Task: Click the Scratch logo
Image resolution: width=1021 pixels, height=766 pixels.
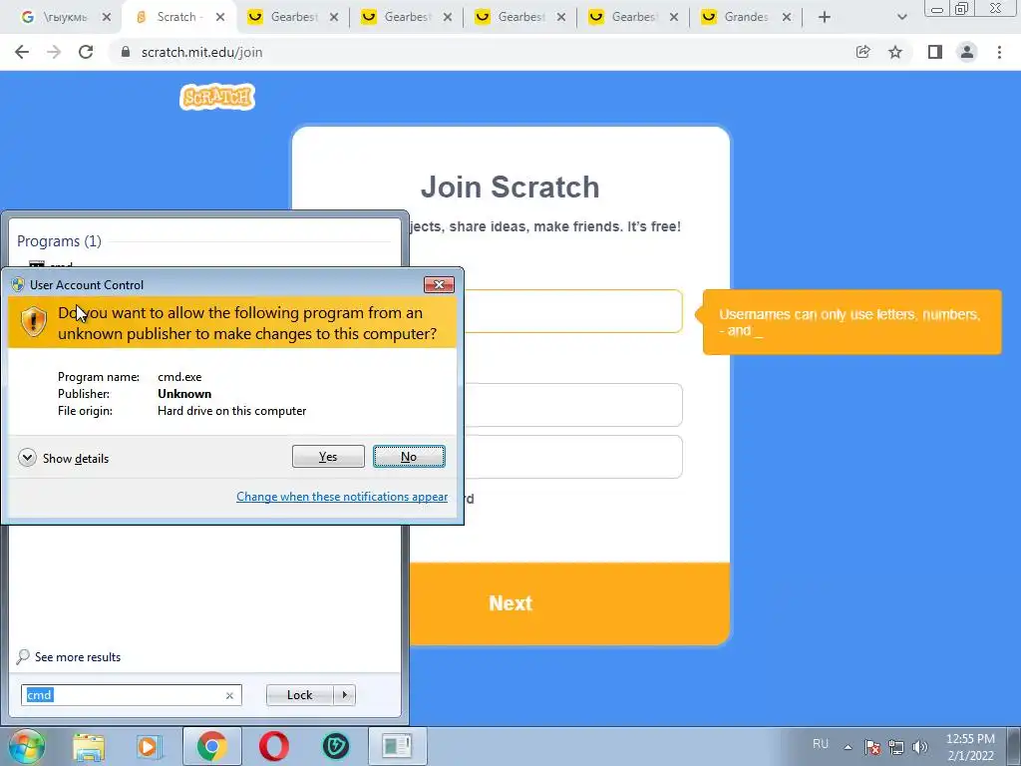Action: coord(217,97)
